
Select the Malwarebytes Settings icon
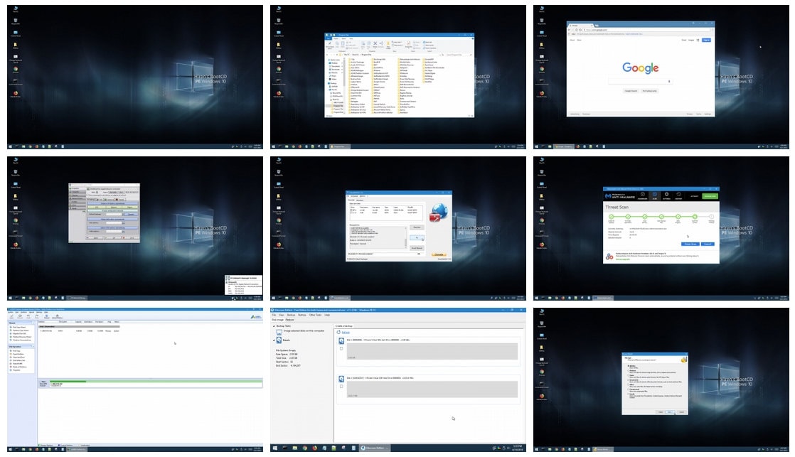pyautogui.click(x=666, y=195)
